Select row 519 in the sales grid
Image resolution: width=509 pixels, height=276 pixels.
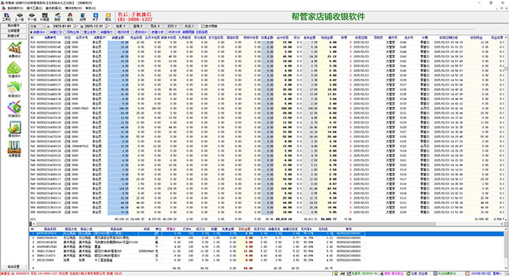pos(267,42)
